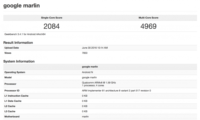Select the Motherboard row label
Viewport: 200px width, 120px height.
click(x=12, y=117)
